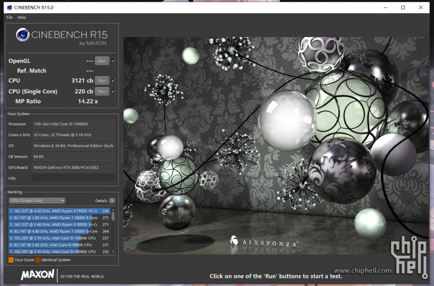Click the CPU score value 3121 cb
The height and width of the screenshot is (286, 434).
[82, 80]
